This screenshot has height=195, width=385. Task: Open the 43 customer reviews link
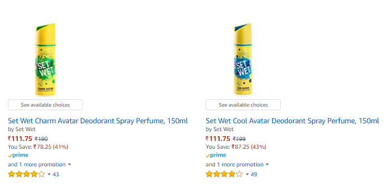point(56,174)
